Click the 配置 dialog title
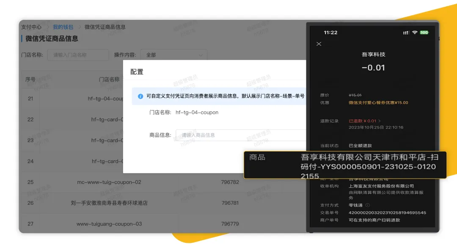 tap(137, 71)
